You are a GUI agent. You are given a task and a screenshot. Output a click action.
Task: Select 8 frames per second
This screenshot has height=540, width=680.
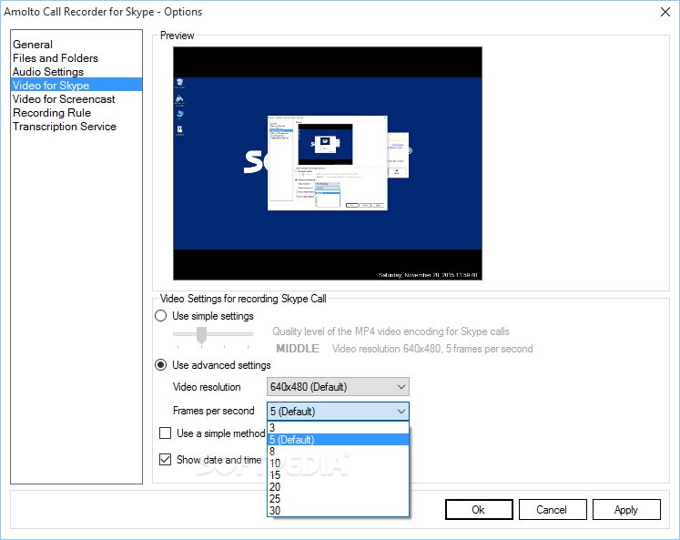point(338,451)
